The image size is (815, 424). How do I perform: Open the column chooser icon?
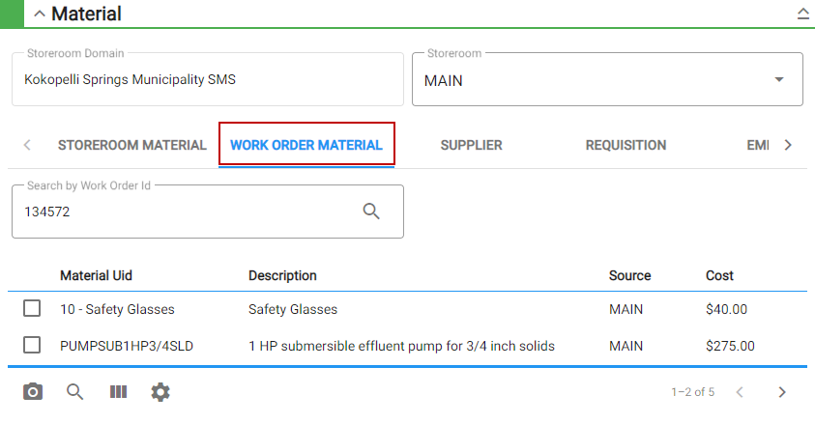118,392
